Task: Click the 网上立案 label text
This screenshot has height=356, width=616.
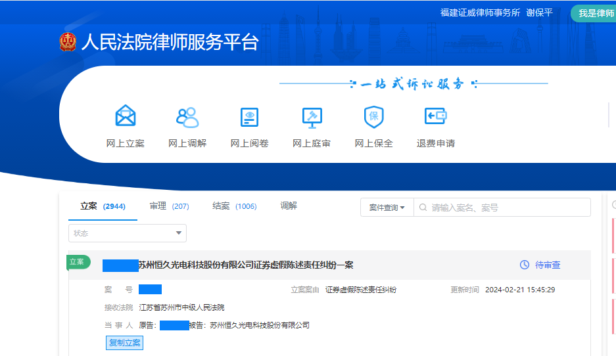Action: (126, 143)
